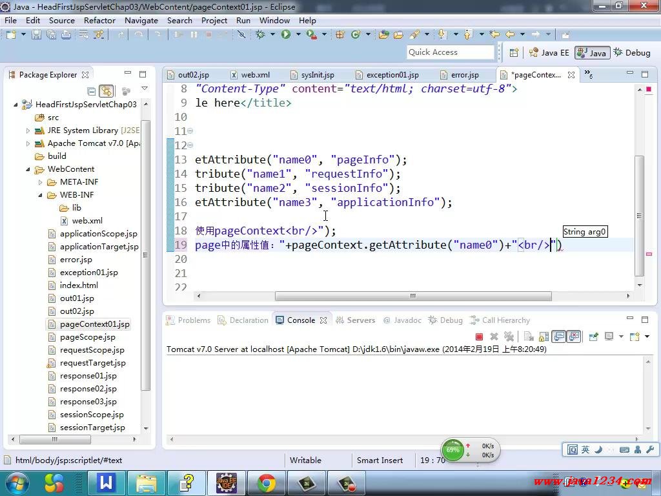Toggle Show Console When Output Changes
The height and width of the screenshot is (496, 661).
pos(559,336)
